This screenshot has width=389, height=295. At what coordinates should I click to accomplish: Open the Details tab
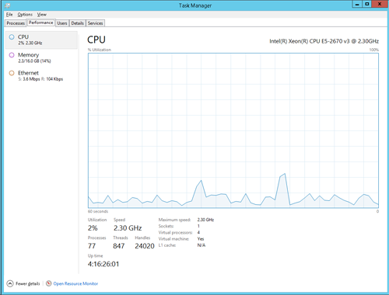[77, 23]
